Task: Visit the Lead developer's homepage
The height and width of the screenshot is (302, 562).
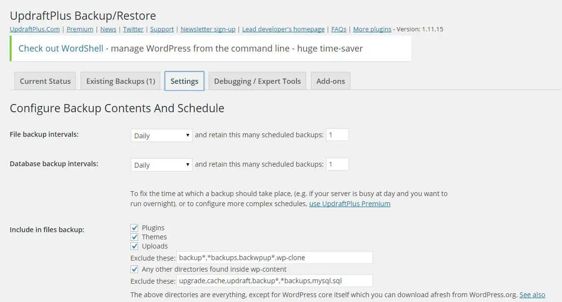Action: coord(283,29)
